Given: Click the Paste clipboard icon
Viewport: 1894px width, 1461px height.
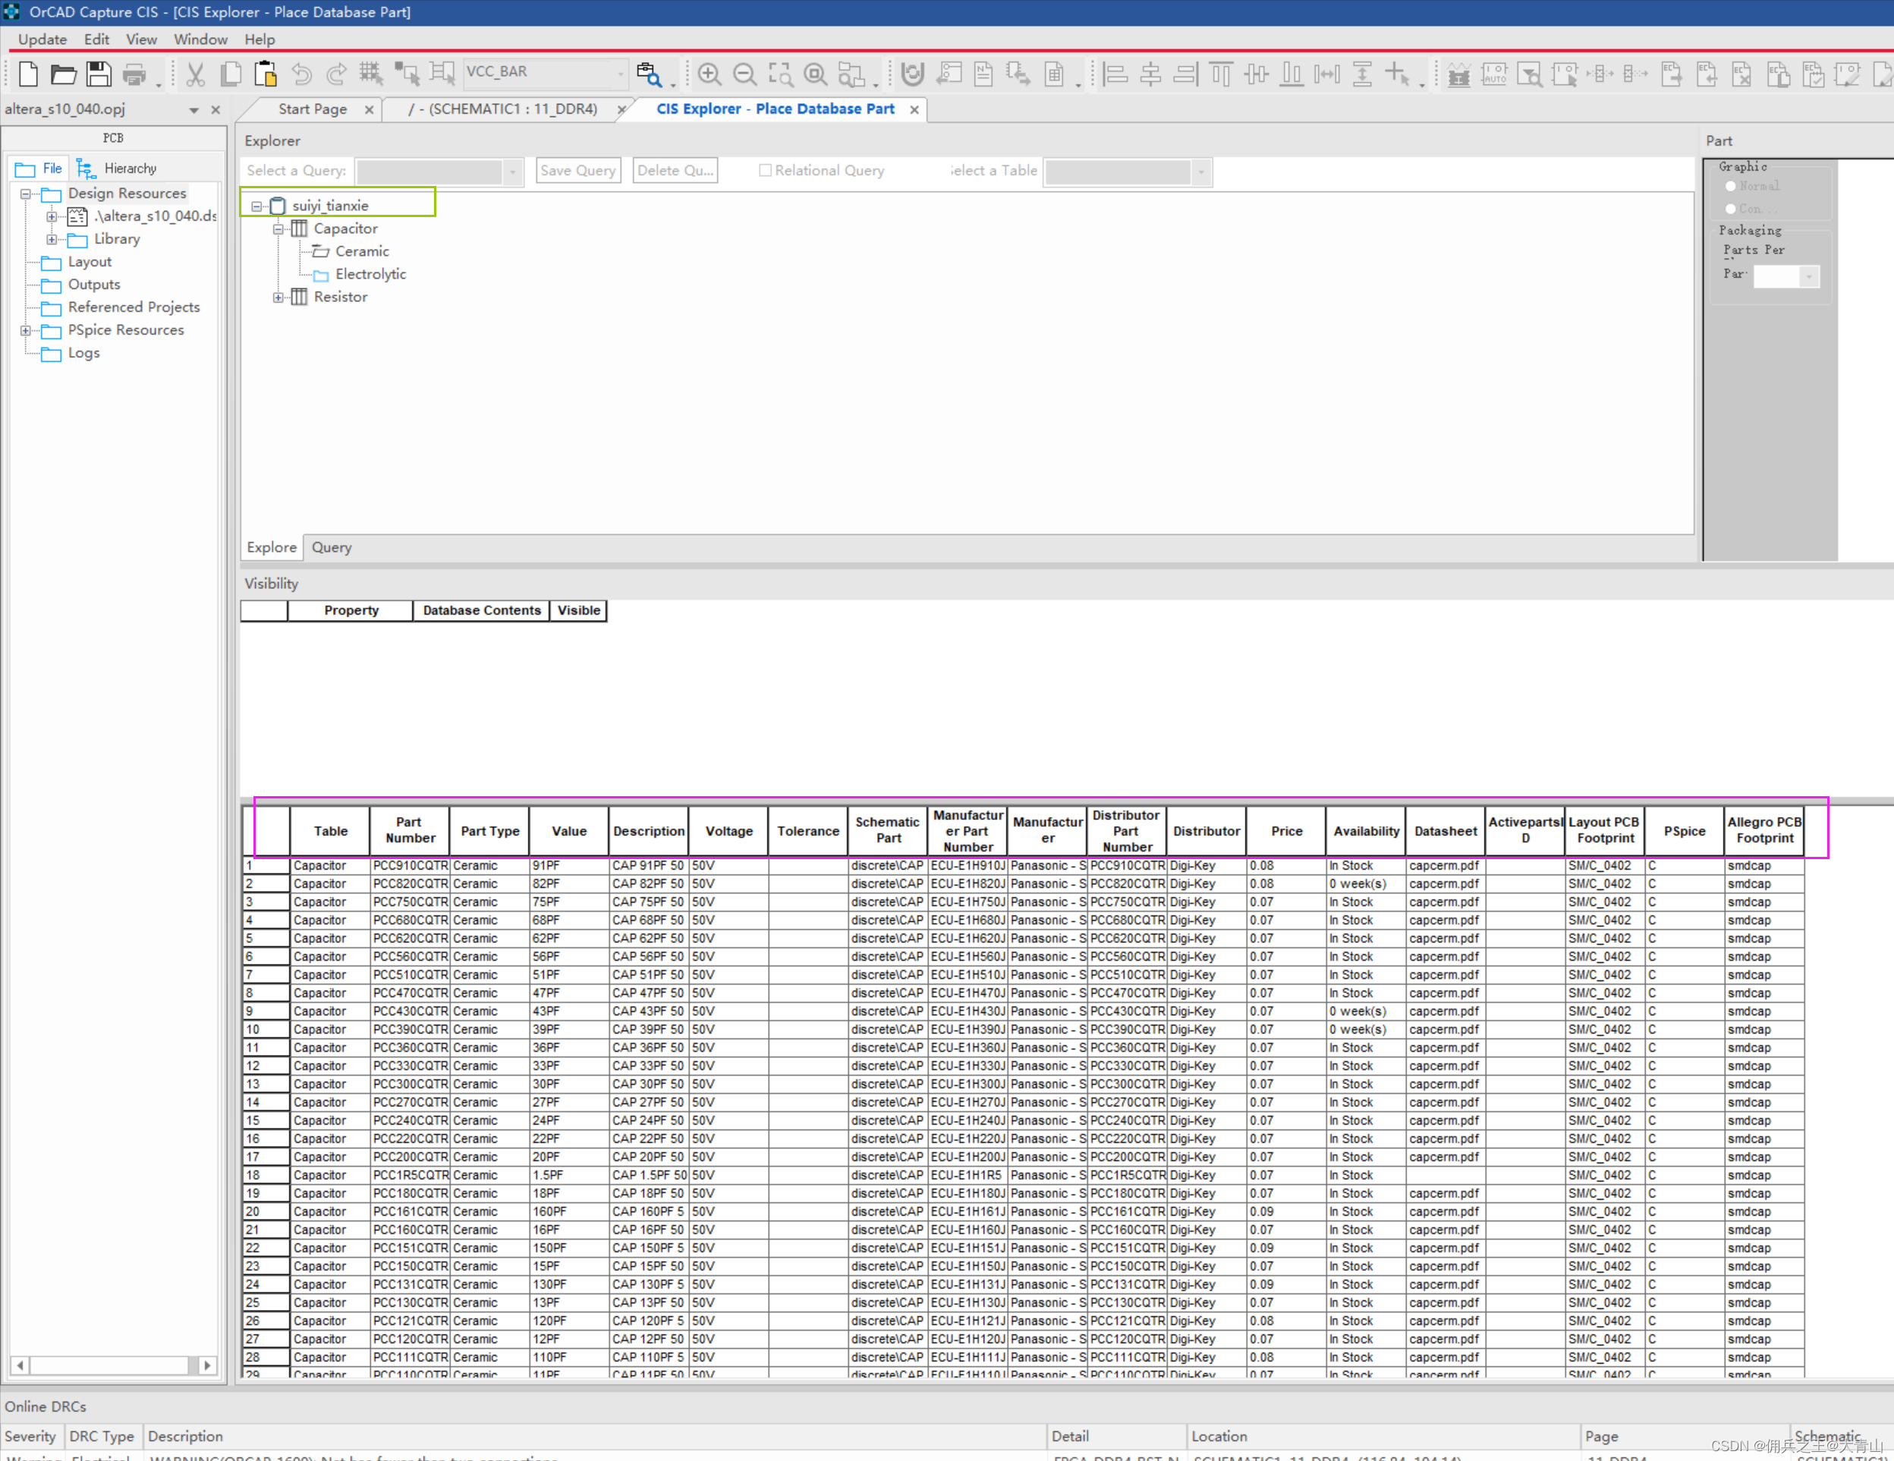Looking at the screenshot, I should click(x=266, y=74).
